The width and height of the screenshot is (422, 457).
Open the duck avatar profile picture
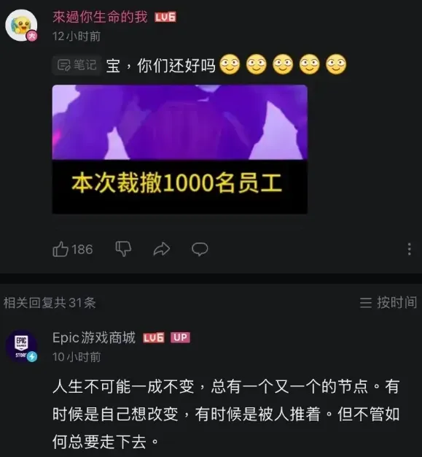22,26
